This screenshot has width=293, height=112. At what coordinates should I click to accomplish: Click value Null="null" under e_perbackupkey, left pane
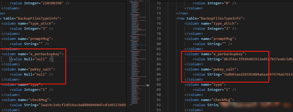[31, 59]
